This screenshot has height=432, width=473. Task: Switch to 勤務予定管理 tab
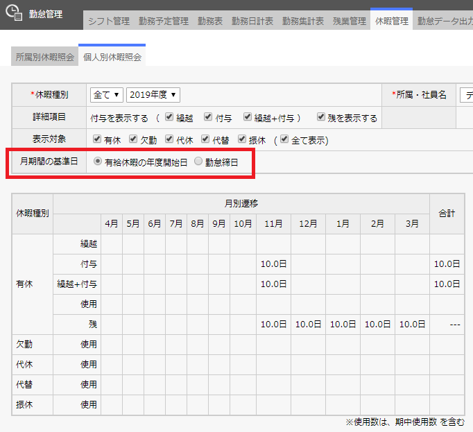163,21
